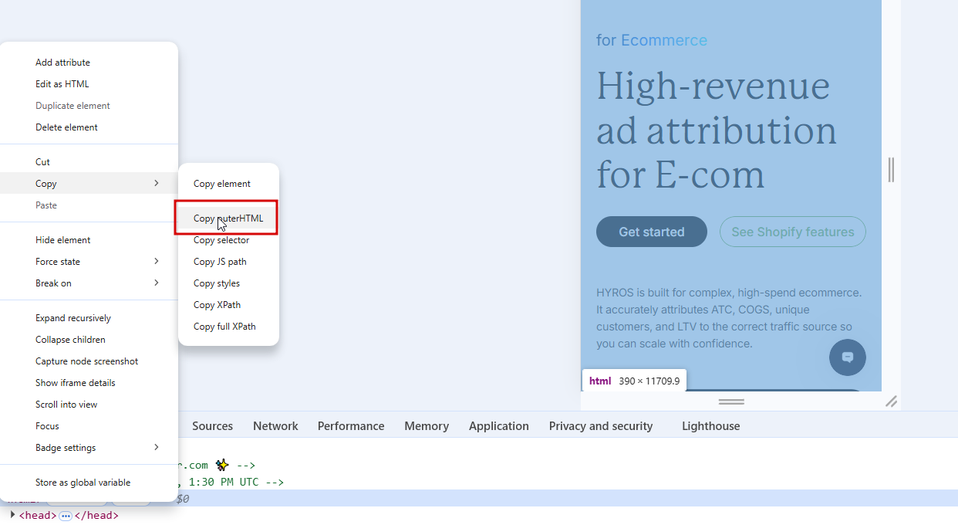
Task: Click the High-revenue ad attribution heading
Action: tap(717, 130)
